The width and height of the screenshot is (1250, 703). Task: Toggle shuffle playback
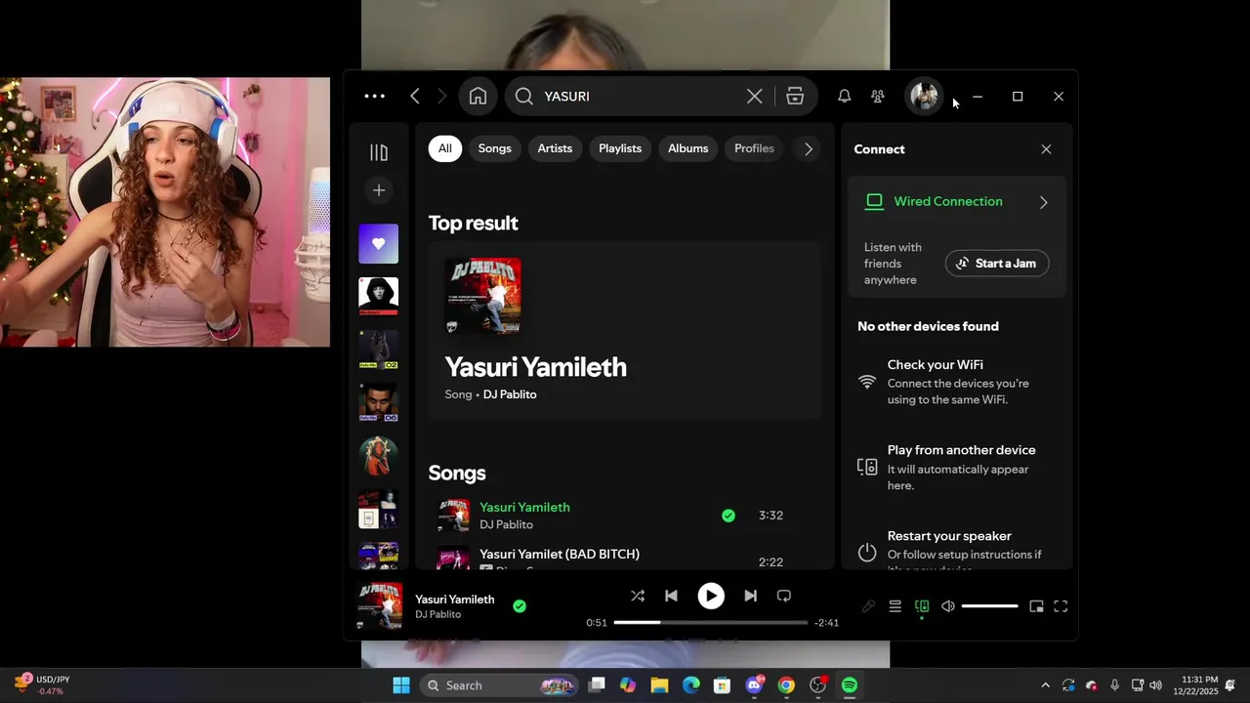(638, 596)
